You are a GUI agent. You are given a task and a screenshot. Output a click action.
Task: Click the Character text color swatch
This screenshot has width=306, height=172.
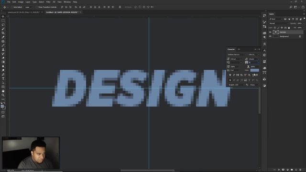(x=255, y=70)
